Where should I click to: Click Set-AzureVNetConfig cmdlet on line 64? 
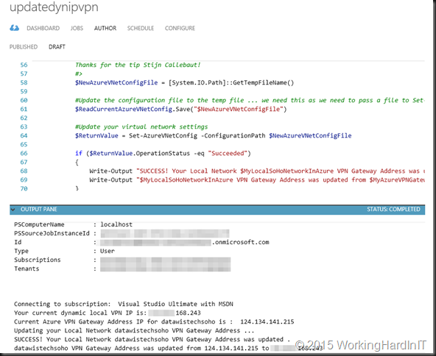tap(163, 136)
